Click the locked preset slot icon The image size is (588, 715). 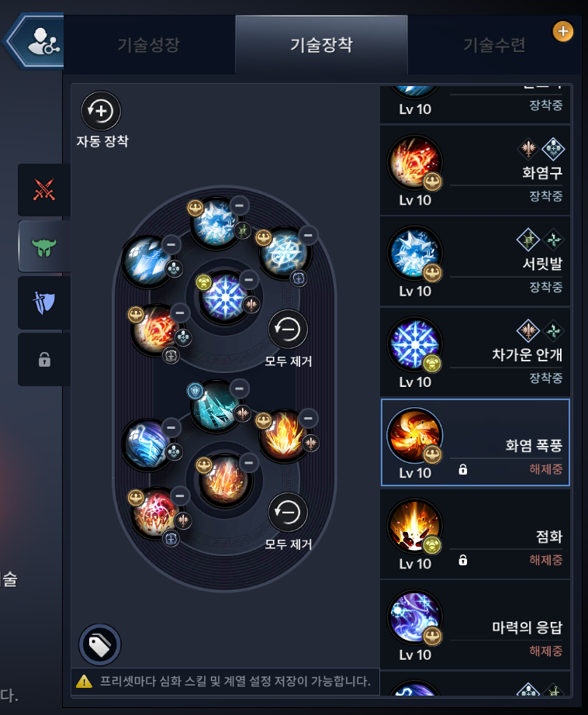[44, 359]
